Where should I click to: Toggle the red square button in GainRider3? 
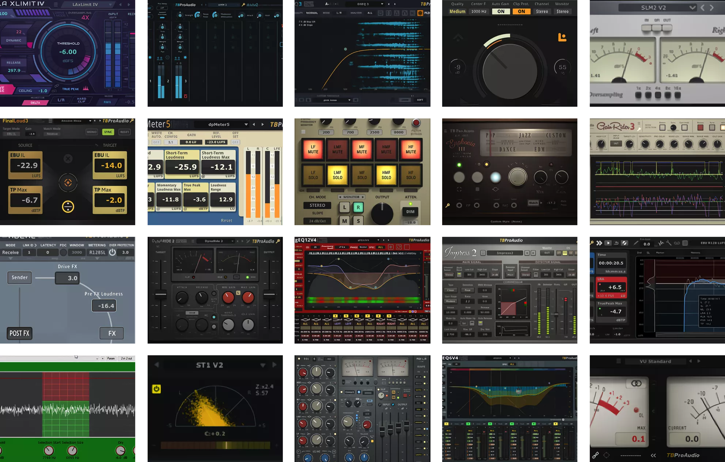tap(700, 127)
